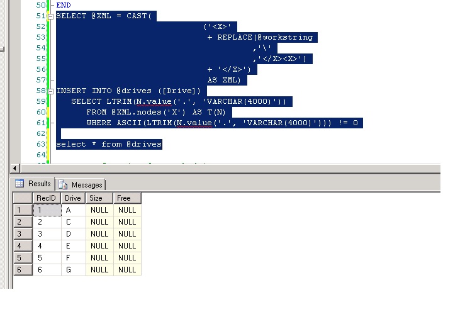Screen dimensions: 465x324
Task: Click RecID cell with value 4
Action: [x=47, y=246]
